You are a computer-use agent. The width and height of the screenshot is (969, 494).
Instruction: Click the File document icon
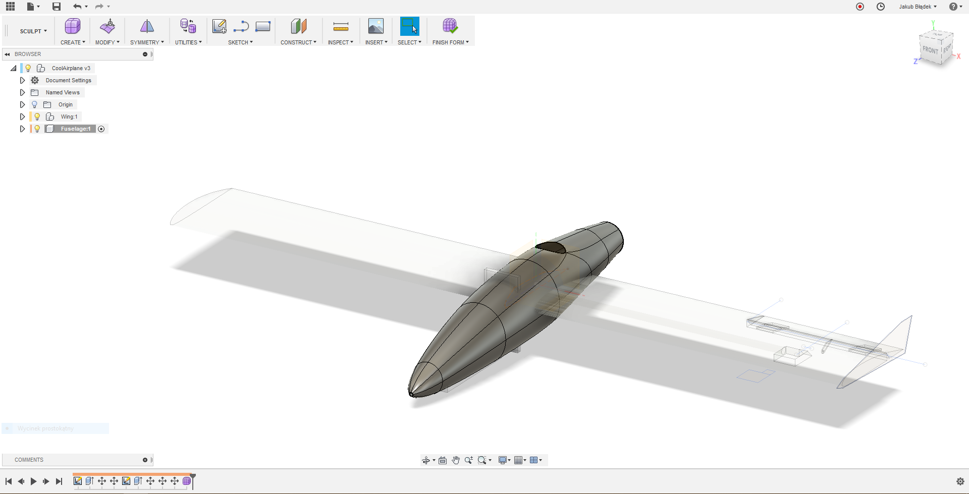31,7
